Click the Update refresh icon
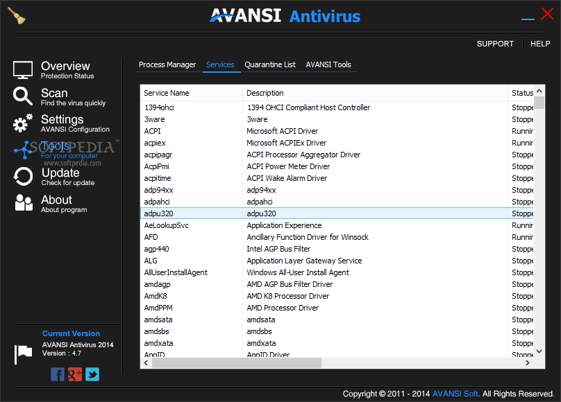Image resolution: width=561 pixels, height=402 pixels. coord(23,176)
